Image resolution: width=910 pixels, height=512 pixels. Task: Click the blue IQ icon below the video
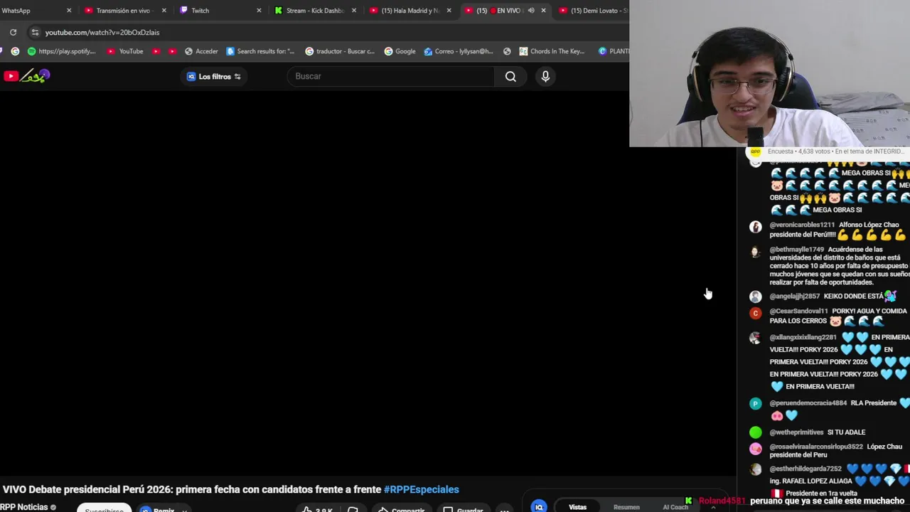(x=539, y=506)
